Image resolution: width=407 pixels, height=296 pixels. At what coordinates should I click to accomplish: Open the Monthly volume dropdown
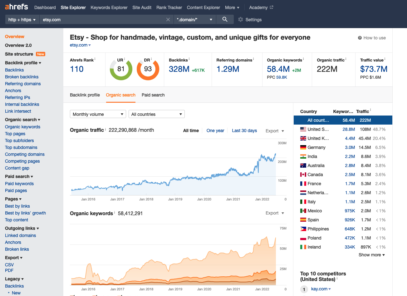point(98,114)
